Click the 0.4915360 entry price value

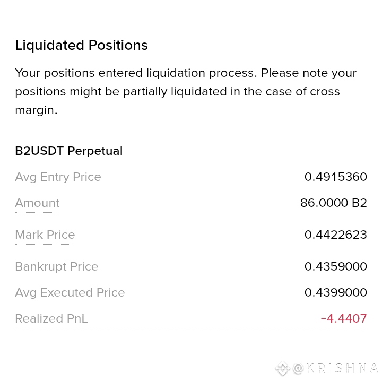point(335,177)
